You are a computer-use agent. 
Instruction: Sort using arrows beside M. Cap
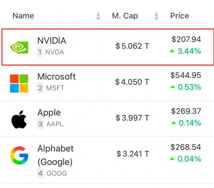[157, 16]
